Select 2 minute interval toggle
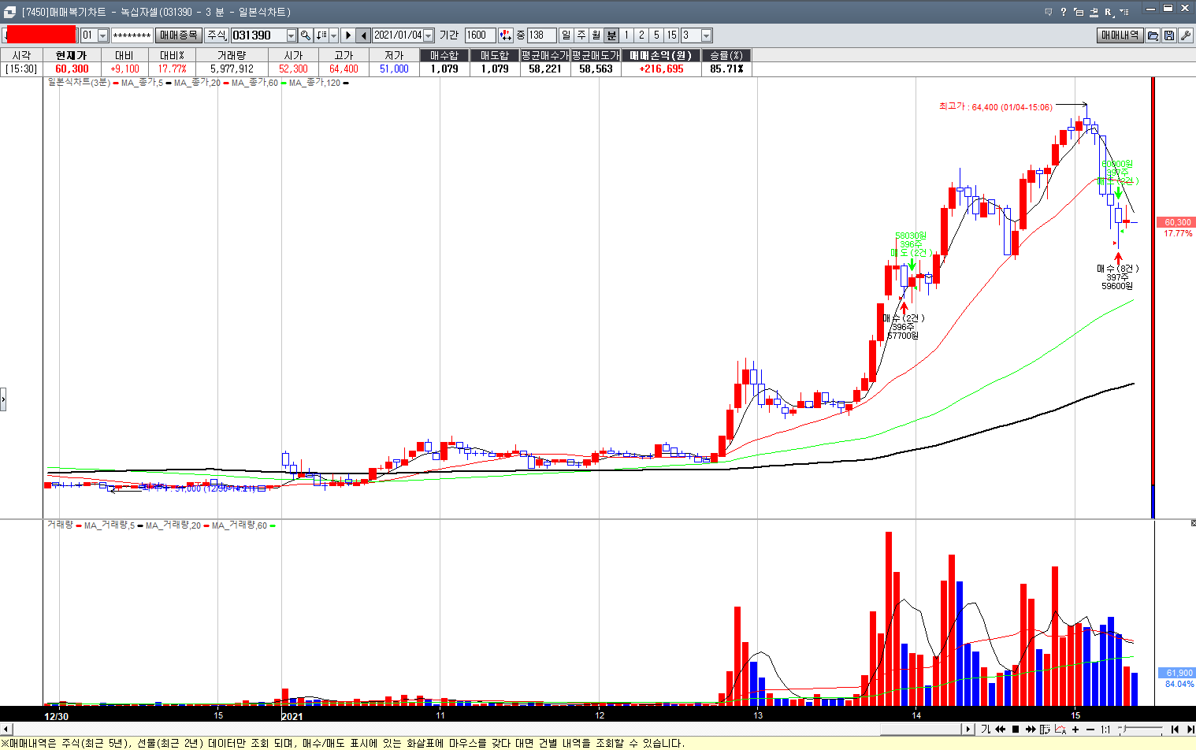 tap(641, 35)
